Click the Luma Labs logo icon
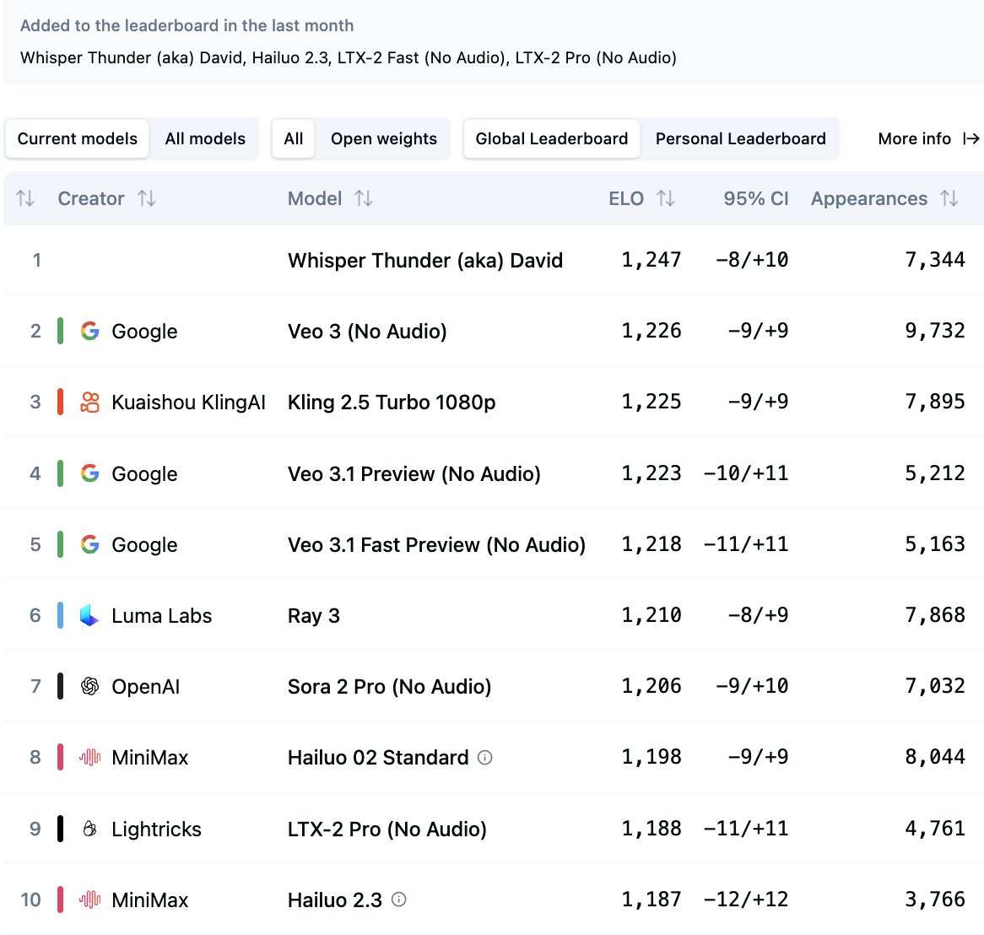This screenshot has width=984, height=935. click(x=89, y=615)
